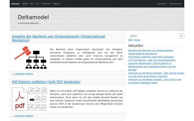Screen dimensions: 194x121
Task: Open the Videos menu item
Action: point(56,4)
